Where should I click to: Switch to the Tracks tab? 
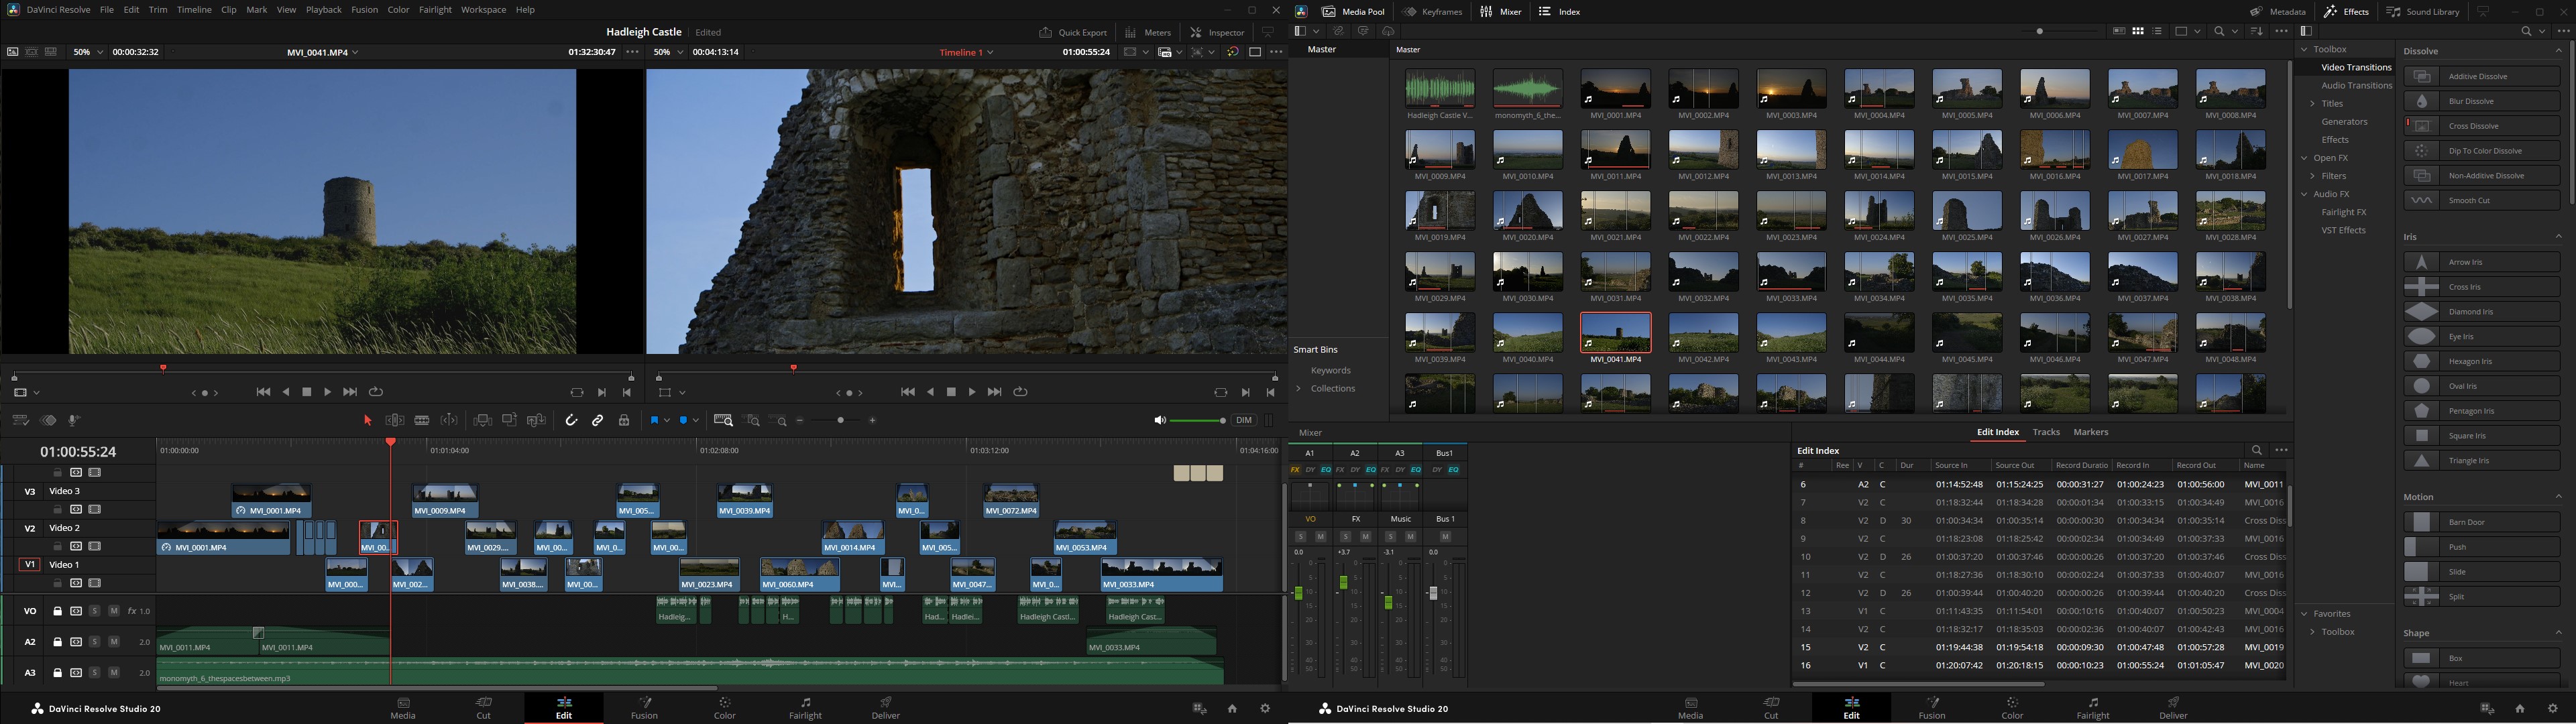tap(2046, 432)
